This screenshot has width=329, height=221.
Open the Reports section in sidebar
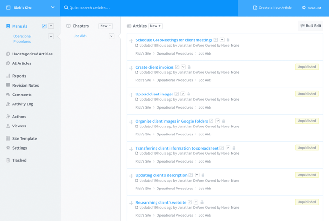pyautogui.click(x=19, y=76)
